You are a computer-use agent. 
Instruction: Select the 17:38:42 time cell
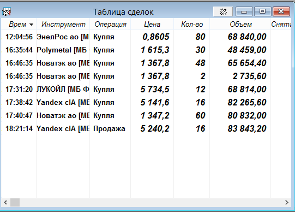point(19,102)
